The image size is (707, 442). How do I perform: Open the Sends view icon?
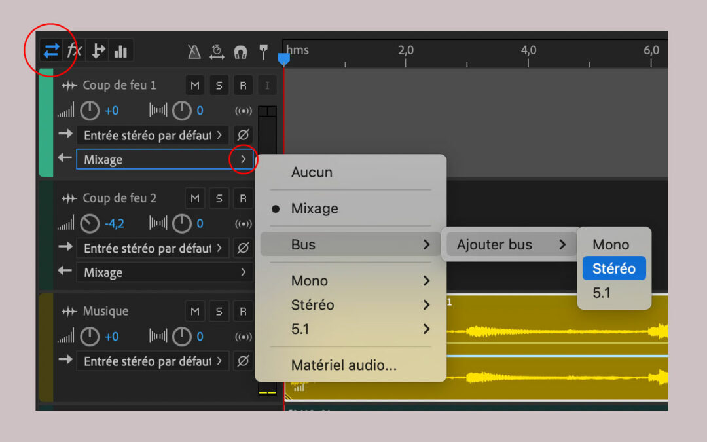(x=98, y=50)
